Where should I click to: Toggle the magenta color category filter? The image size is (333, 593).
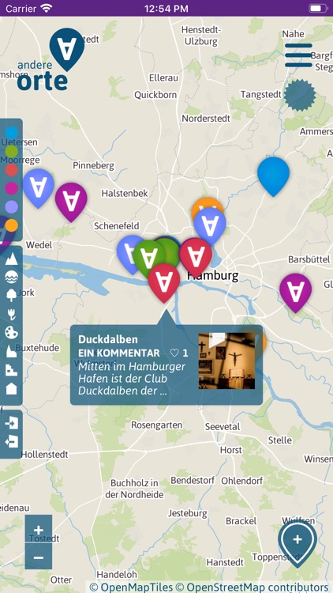[11, 188]
